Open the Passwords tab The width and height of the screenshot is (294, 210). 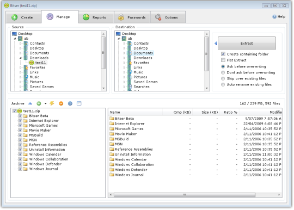(132, 17)
